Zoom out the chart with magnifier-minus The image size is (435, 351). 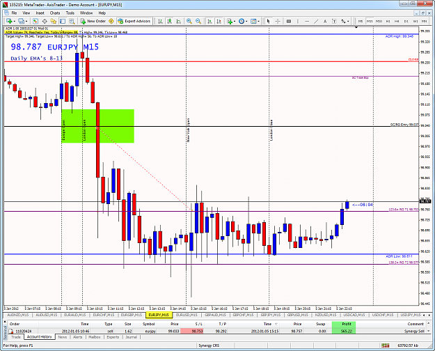(198, 21)
